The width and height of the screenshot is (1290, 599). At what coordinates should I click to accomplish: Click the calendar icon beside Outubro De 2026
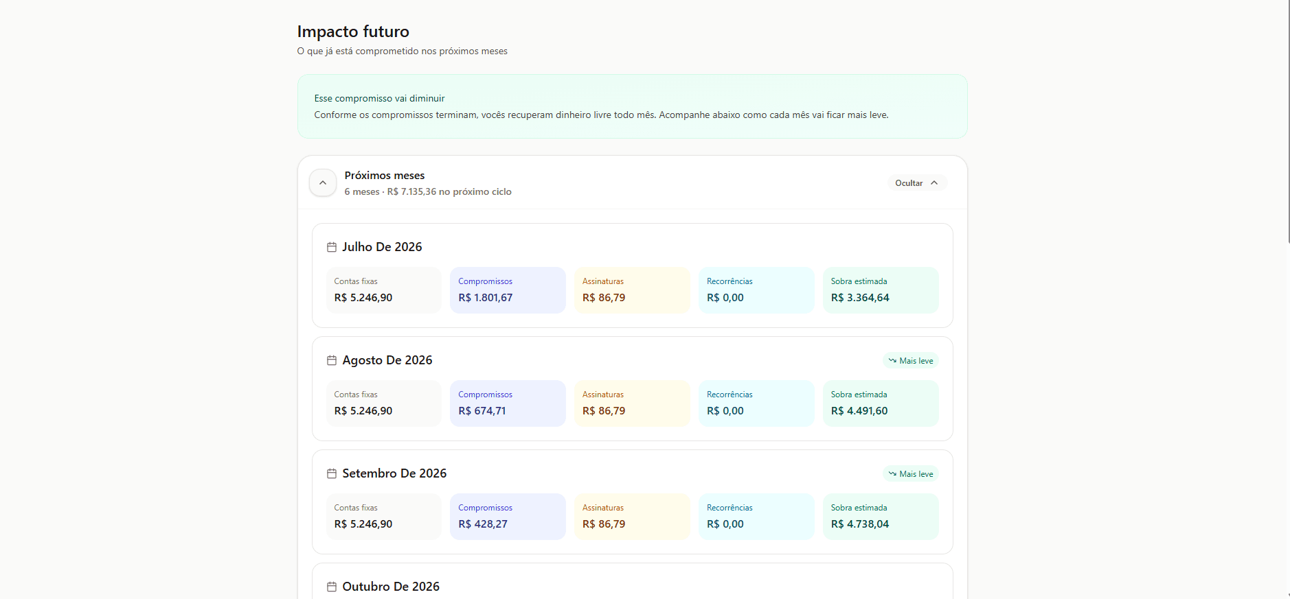coord(332,587)
